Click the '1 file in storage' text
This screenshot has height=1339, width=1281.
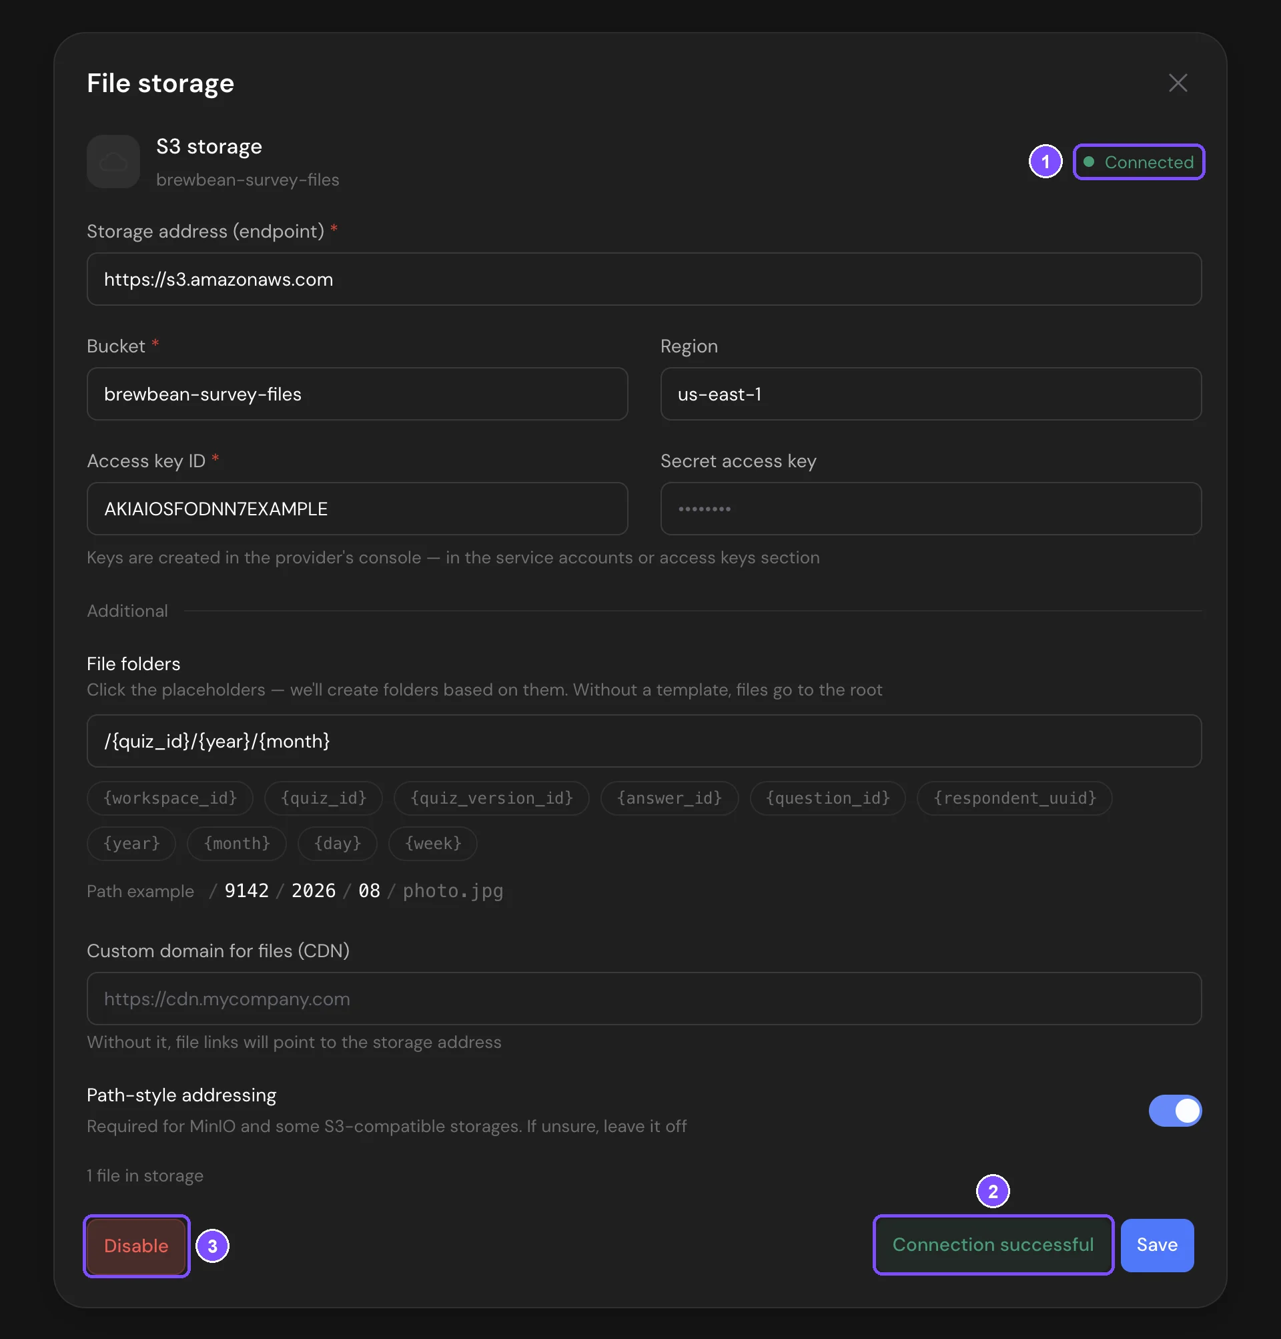tap(145, 1175)
